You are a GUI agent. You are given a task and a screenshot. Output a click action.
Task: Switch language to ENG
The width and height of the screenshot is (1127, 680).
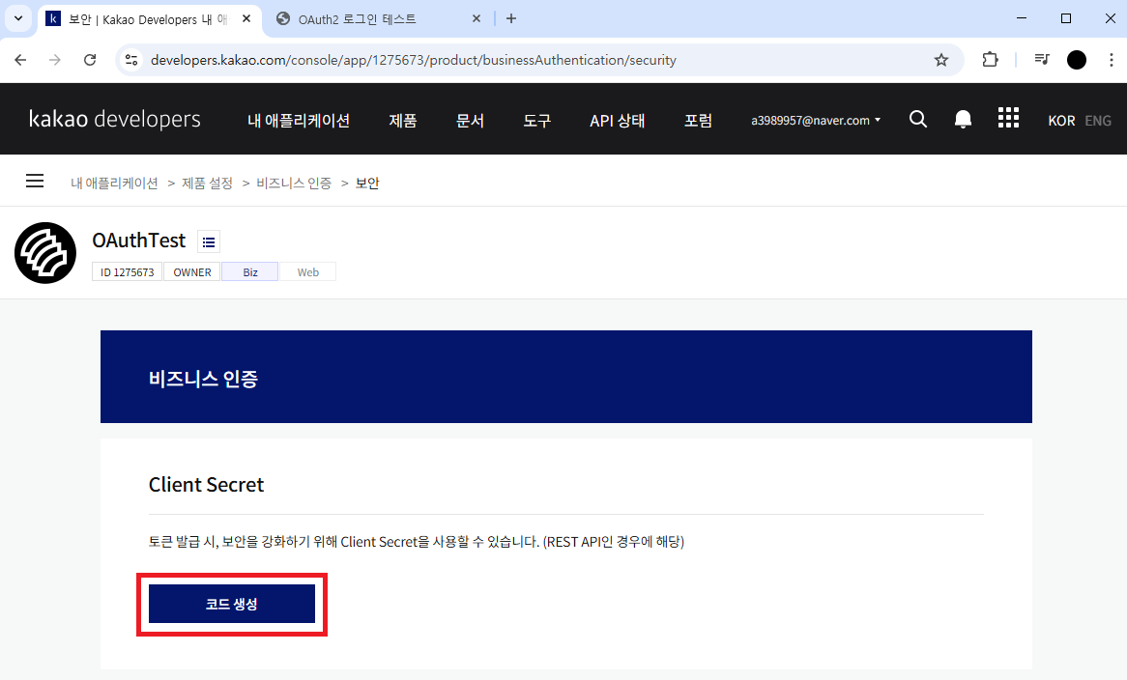[1098, 121]
